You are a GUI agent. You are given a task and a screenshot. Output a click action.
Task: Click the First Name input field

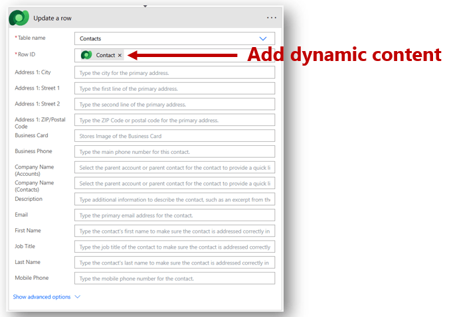coord(175,231)
